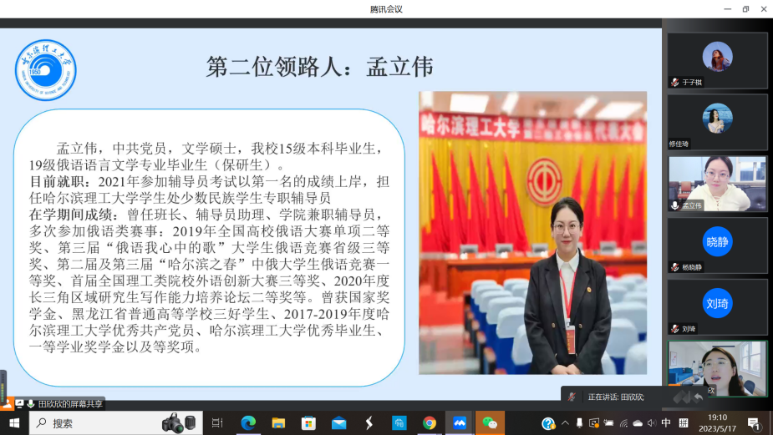The width and height of the screenshot is (773, 435).
Task: Switch the 中 input method indicator
Action: [x=666, y=423]
